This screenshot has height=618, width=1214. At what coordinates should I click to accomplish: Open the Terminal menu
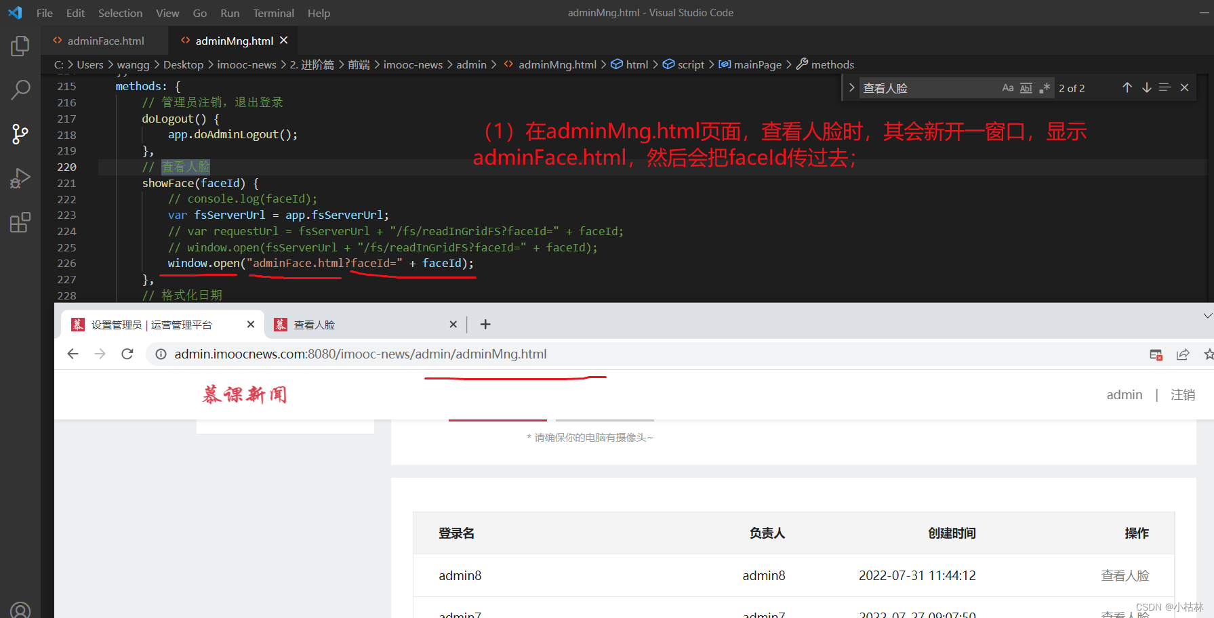click(x=273, y=13)
